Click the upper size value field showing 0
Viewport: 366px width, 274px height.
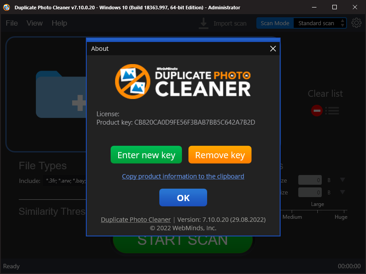point(310,180)
